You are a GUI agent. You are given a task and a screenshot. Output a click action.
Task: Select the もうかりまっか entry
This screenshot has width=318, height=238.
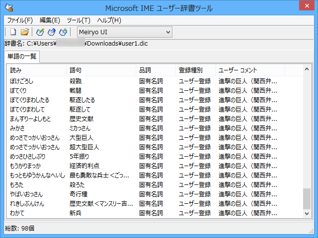click(x=25, y=166)
